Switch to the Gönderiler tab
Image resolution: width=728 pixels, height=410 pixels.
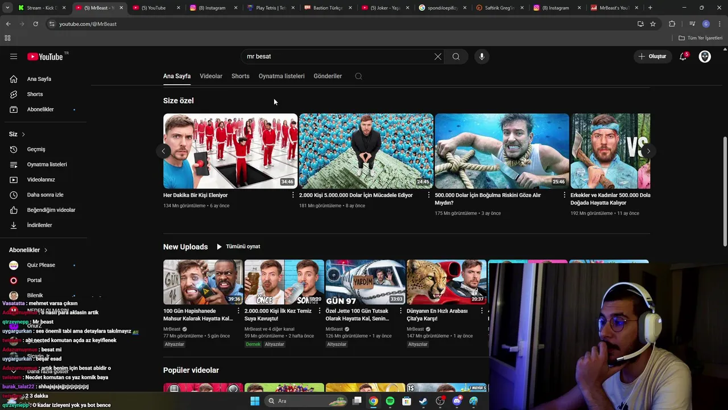[x=328, y=76]
